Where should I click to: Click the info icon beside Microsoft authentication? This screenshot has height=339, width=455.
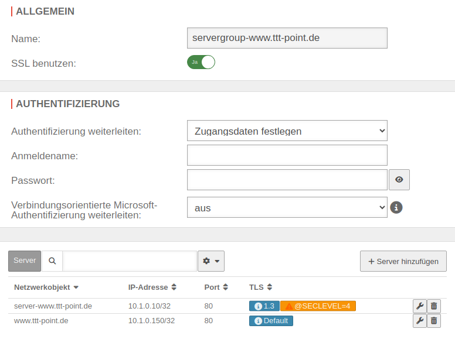396,207
